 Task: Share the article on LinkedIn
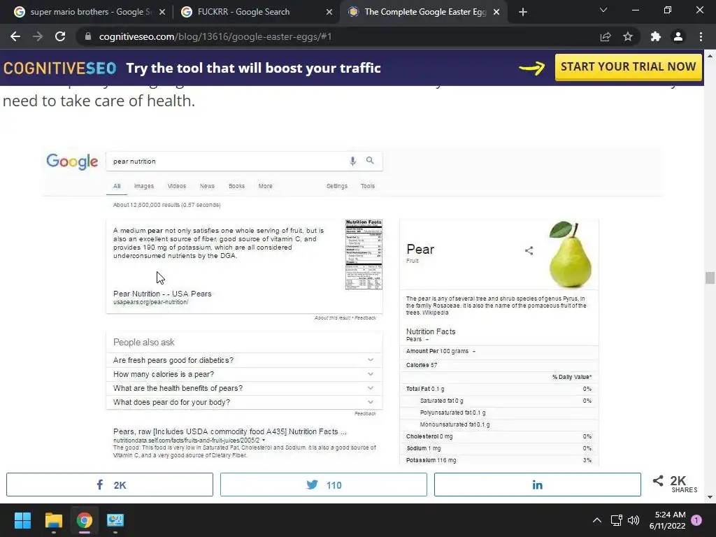(x=538, y=485)
